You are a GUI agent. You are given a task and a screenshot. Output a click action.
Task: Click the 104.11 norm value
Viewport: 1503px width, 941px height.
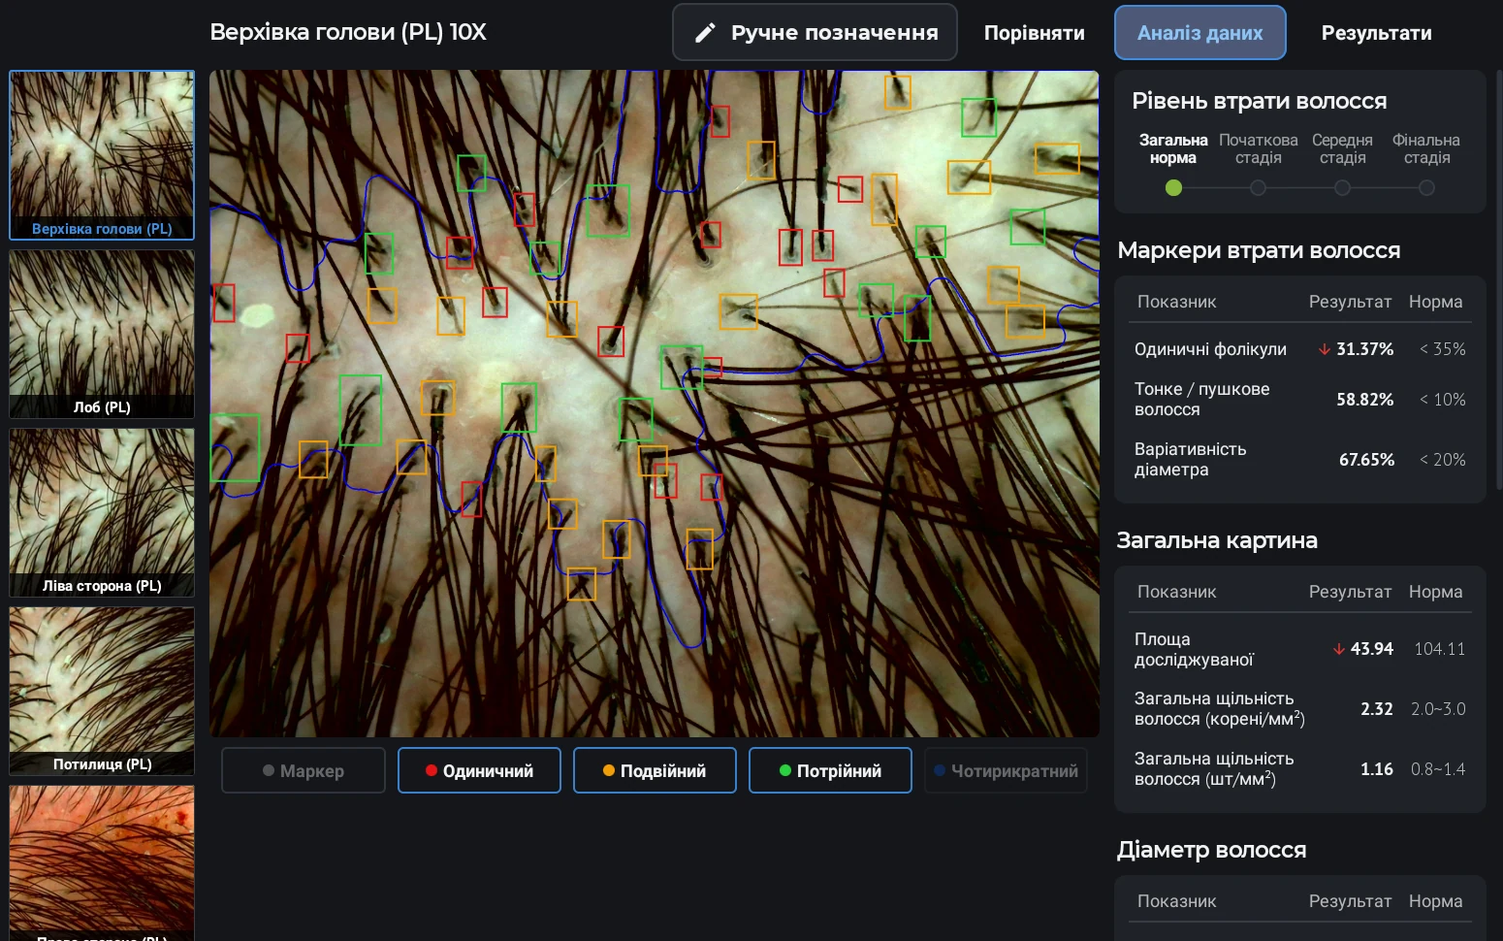(x=1439, y=649)
